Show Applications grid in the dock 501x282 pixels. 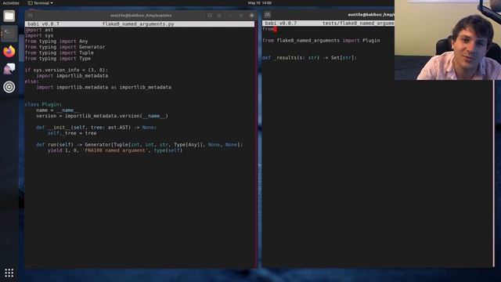coord(9,273)
